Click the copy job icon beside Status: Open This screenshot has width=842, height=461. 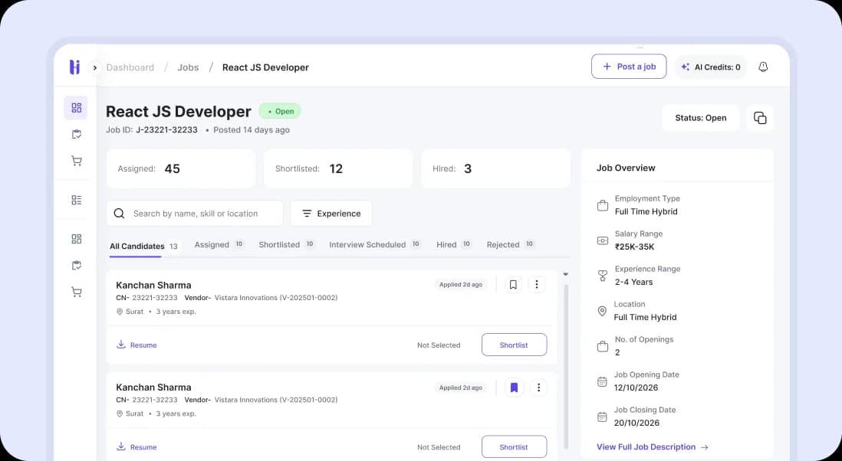pos(760,117)
